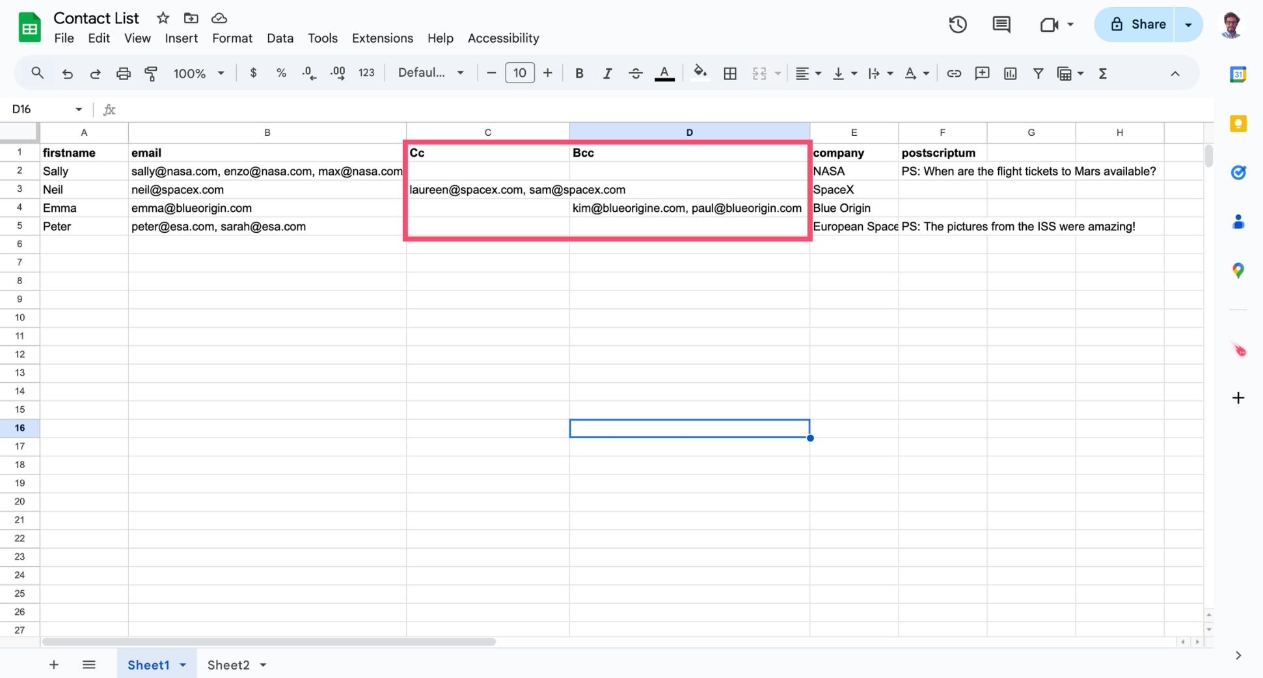Open the borders tool
The width and height of the screenshot is (1263, 678).
[x=730, y=73]
